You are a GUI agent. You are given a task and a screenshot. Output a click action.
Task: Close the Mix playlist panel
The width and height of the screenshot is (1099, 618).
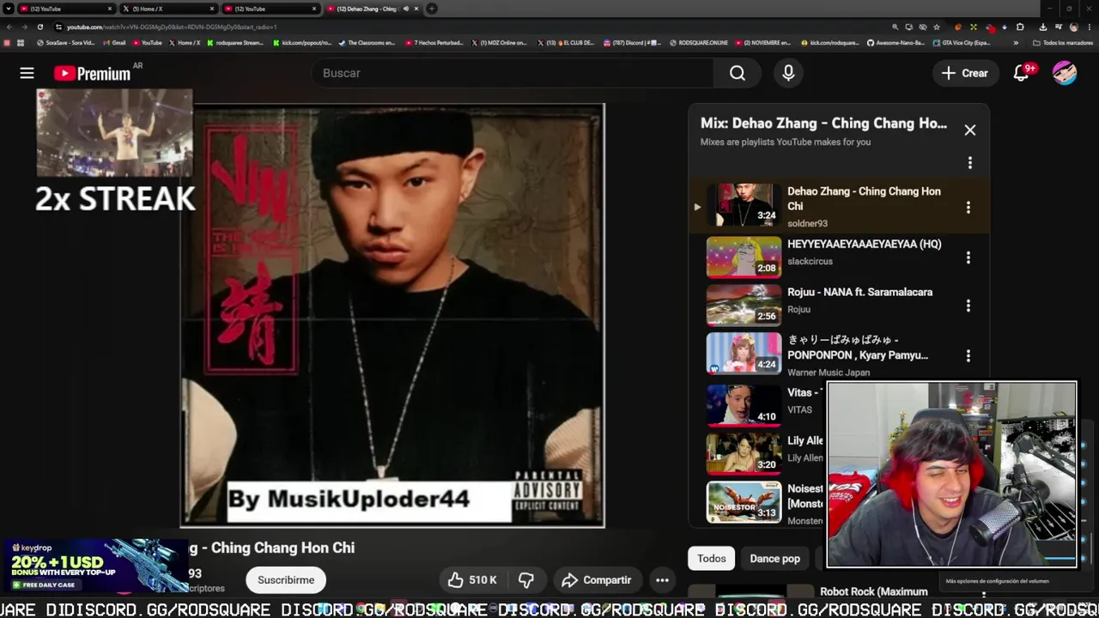pos(970,130)
